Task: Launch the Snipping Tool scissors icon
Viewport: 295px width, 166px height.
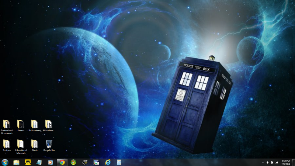Action: (85, 162)
